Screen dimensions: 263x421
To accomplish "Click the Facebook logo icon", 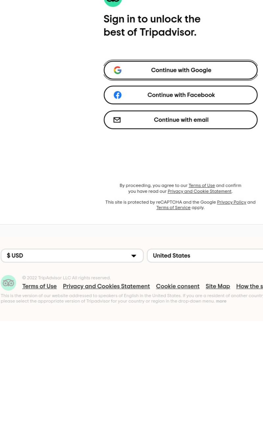I will 117,95.
